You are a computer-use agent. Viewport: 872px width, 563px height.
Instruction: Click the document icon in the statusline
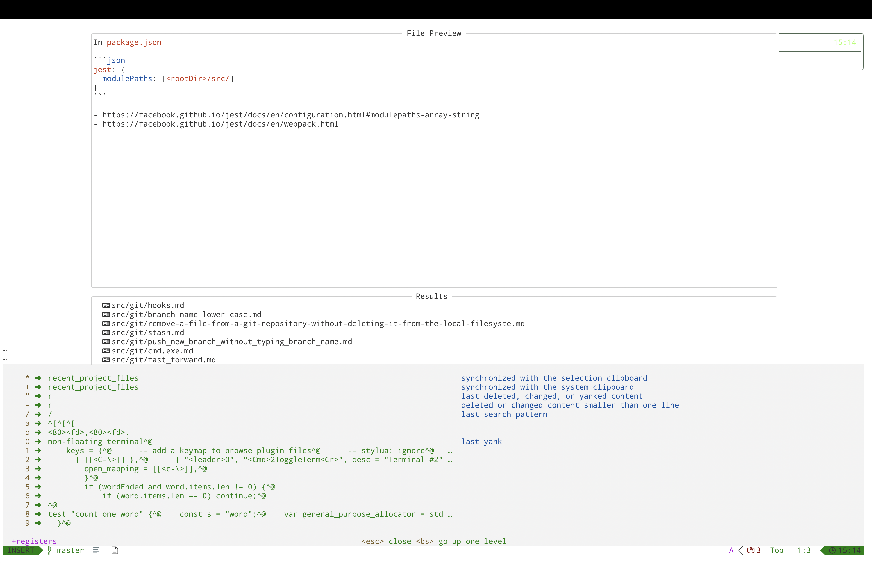114,550
